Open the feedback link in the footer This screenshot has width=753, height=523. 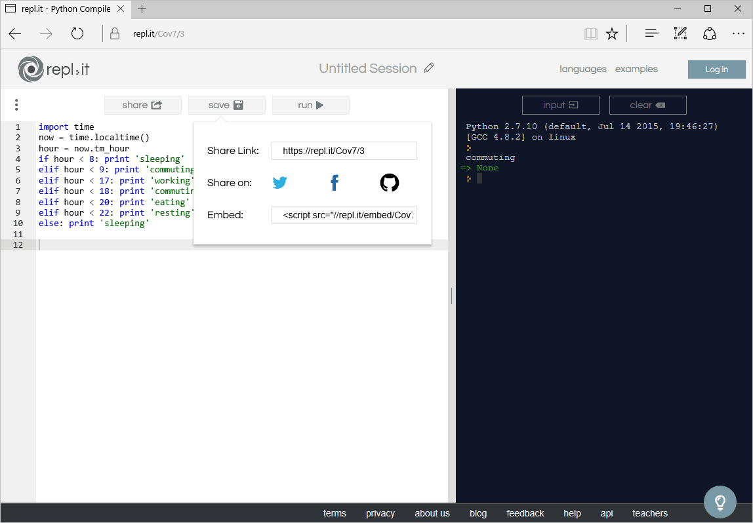[525, 513]
